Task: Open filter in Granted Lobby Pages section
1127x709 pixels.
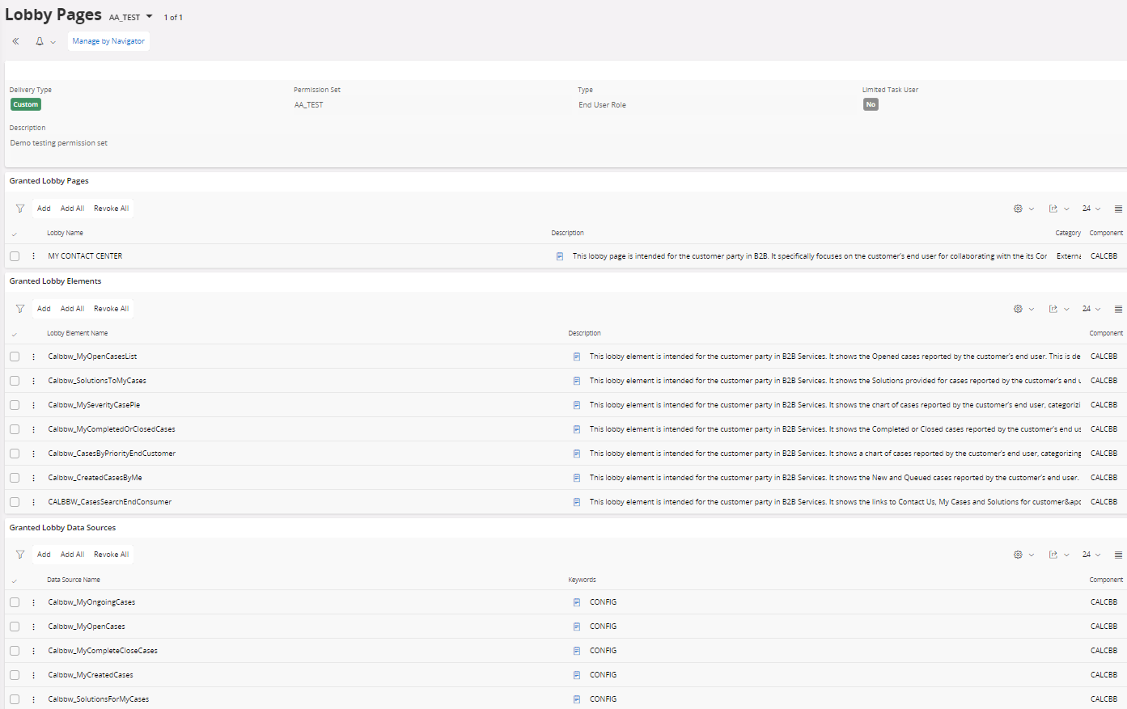Action: (20, 209)
